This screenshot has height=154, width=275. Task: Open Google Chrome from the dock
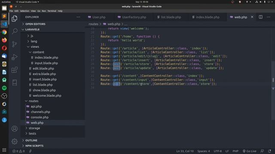coord(4,32)
